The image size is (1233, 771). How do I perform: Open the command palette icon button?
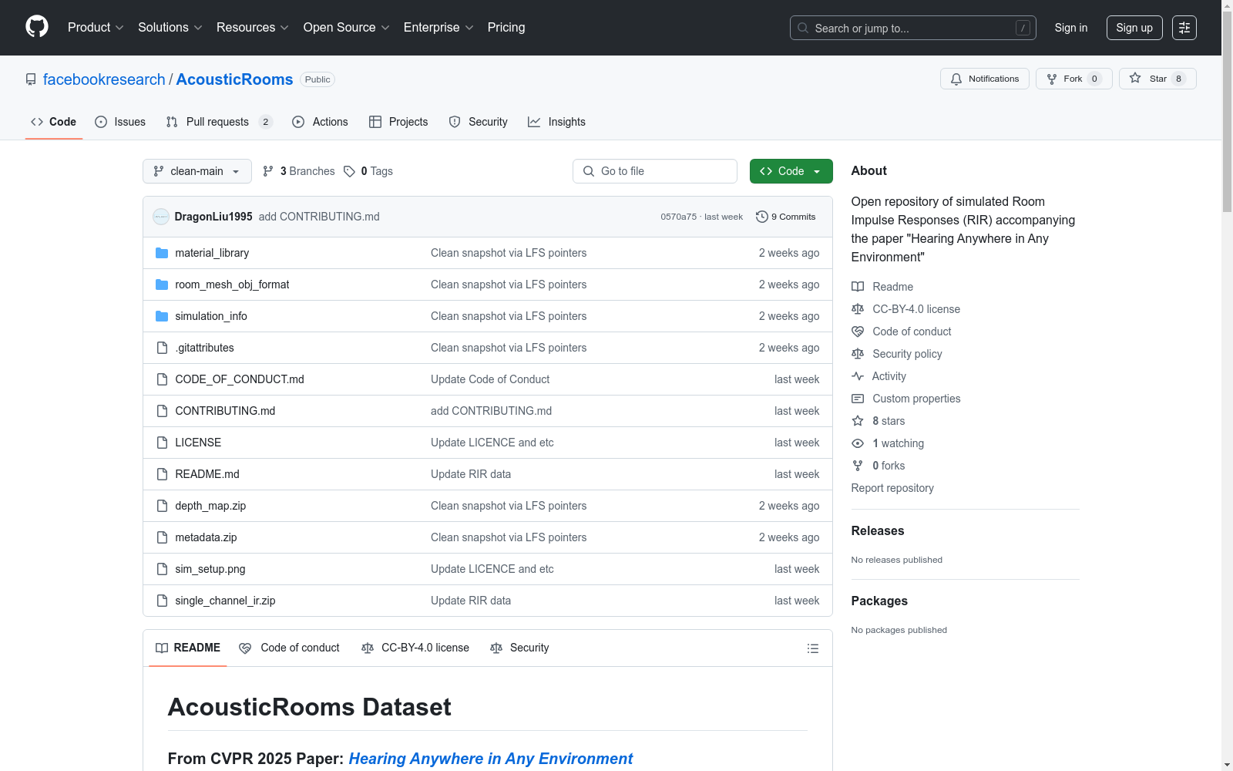point(1184,28)
